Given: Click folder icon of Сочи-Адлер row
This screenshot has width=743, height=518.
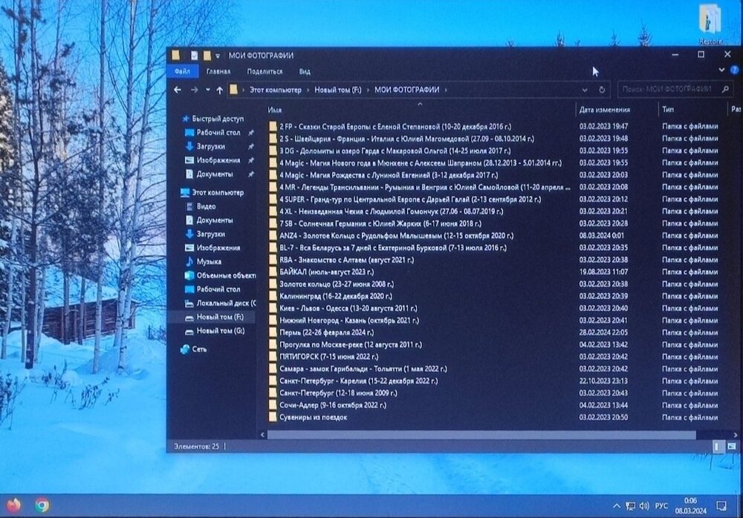Looking at the screenshot, I should 273,405.
